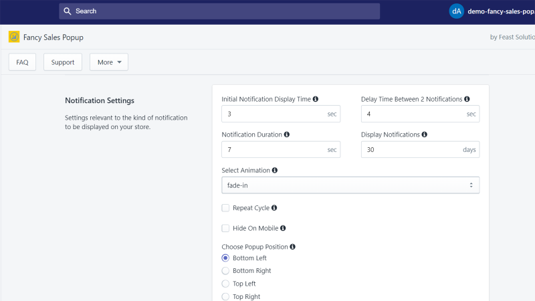Click the dA account avatar
Viewport: 535px width, 301px height.
[x=456, y=11]
